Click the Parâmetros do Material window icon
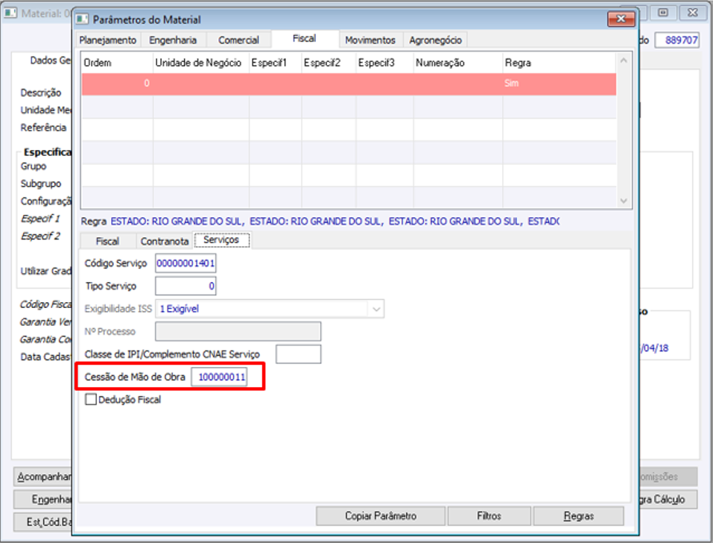 [x=82, y=19]
